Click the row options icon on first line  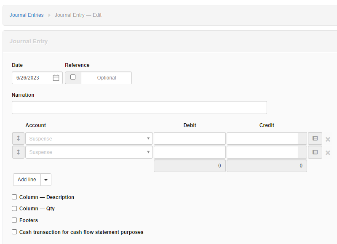(x=315, y=138)
